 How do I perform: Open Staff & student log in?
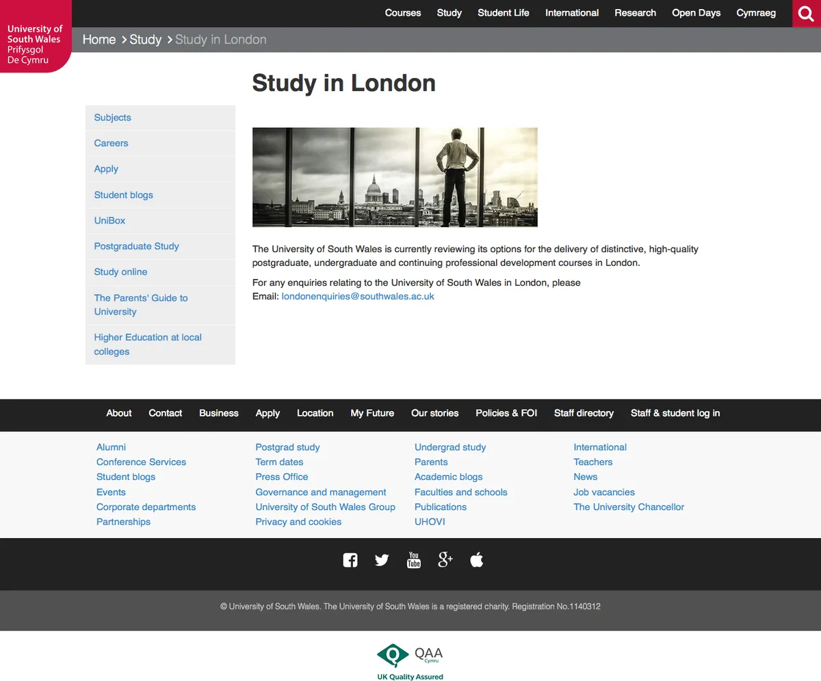tap(675, 413)
